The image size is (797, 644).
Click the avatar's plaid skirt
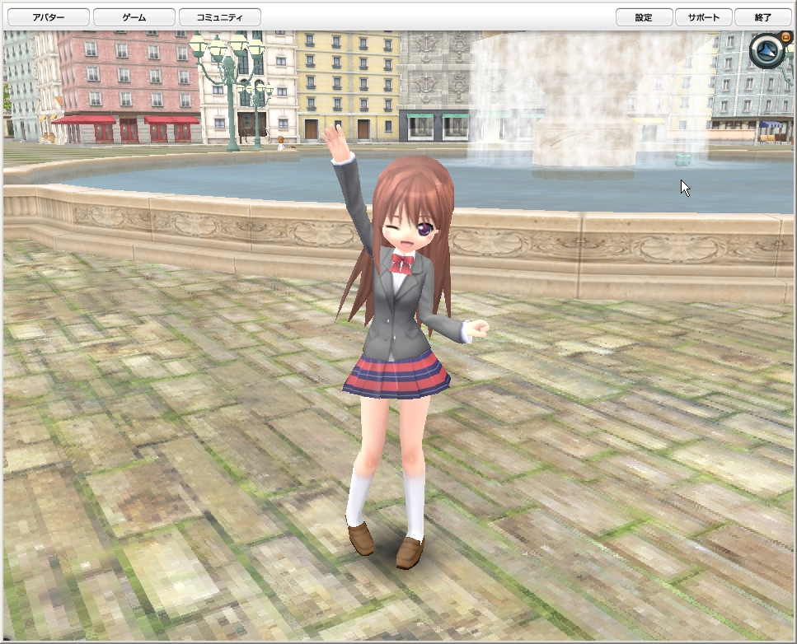(x=396, y=374)
